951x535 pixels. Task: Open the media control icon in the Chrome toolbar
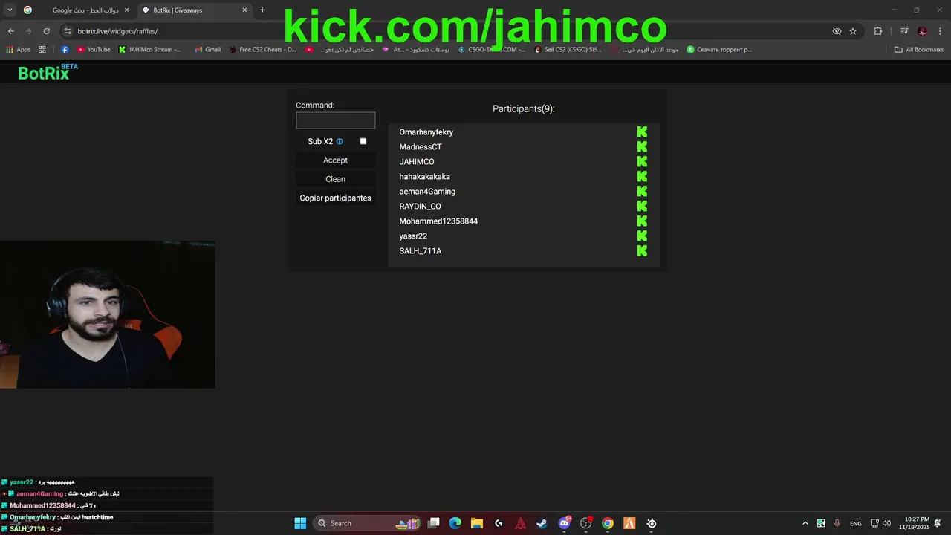904,31
